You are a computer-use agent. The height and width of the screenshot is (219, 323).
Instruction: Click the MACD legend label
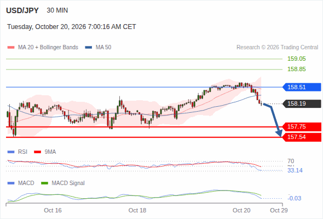point(26,183)
